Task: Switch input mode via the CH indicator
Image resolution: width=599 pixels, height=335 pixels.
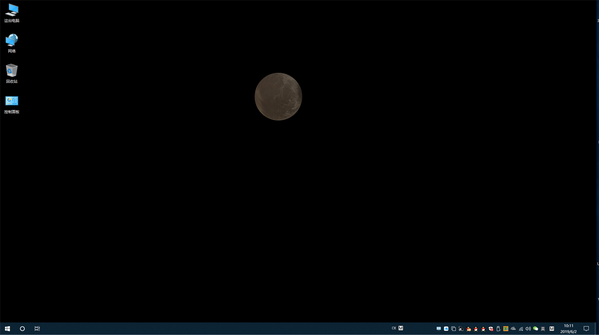Action: pyautogui.click(x=393, y=328)
